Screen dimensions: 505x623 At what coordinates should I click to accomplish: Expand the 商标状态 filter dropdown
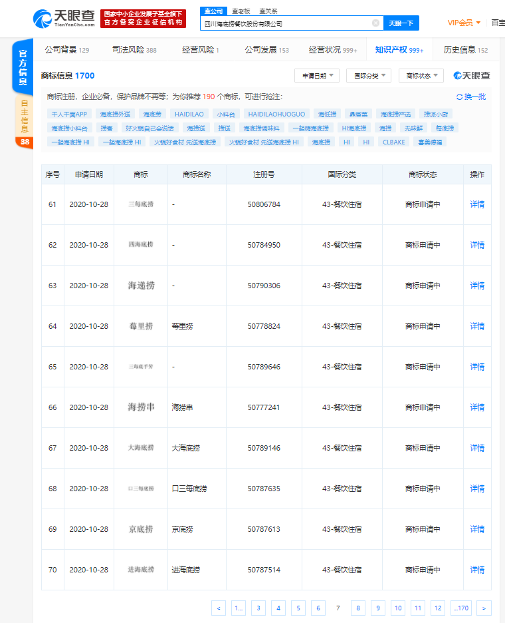tap(421, 76)
